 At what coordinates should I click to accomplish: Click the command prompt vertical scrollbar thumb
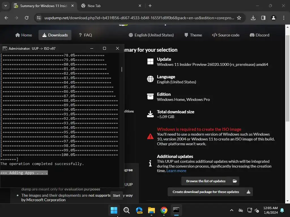pyautogui.click(x=122, y=70)
